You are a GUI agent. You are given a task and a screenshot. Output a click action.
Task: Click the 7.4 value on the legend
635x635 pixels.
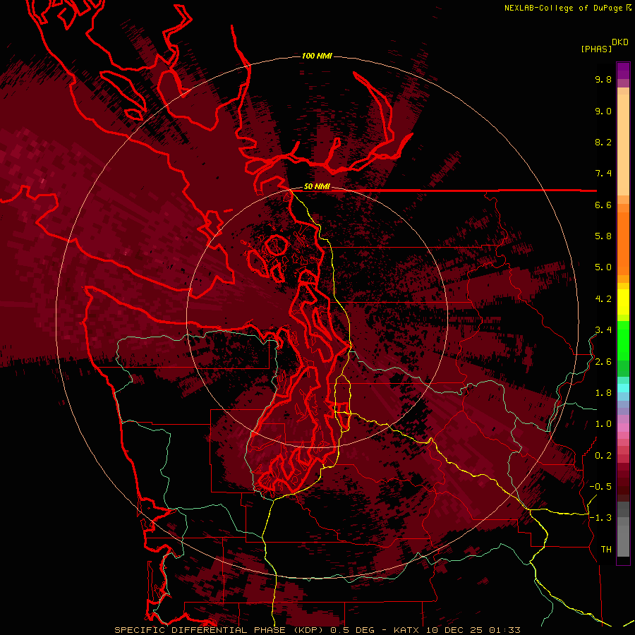[x=603, y=174]
